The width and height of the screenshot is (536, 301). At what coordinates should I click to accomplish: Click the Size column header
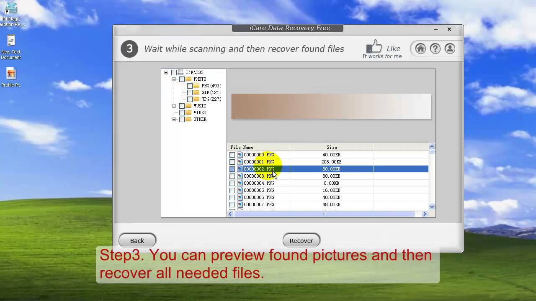click(x=331, y=147)
